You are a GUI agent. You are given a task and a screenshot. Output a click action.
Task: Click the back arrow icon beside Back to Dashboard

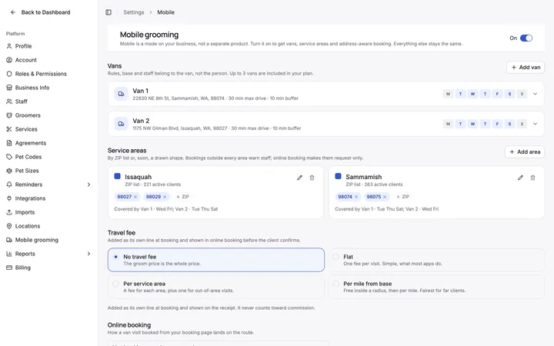[x=13, y=12]
